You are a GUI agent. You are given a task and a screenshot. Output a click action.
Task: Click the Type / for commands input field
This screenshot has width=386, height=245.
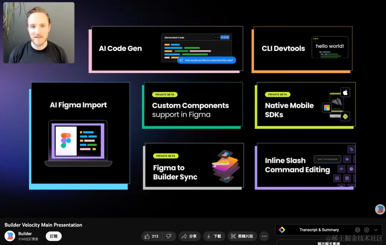pos(327,159)
